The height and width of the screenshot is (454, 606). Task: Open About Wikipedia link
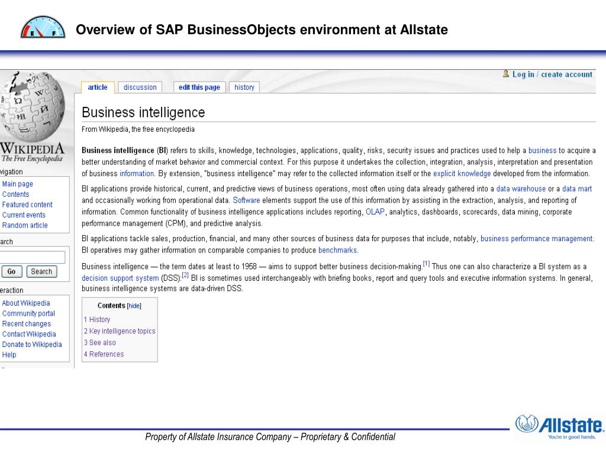tap(26, 303)
